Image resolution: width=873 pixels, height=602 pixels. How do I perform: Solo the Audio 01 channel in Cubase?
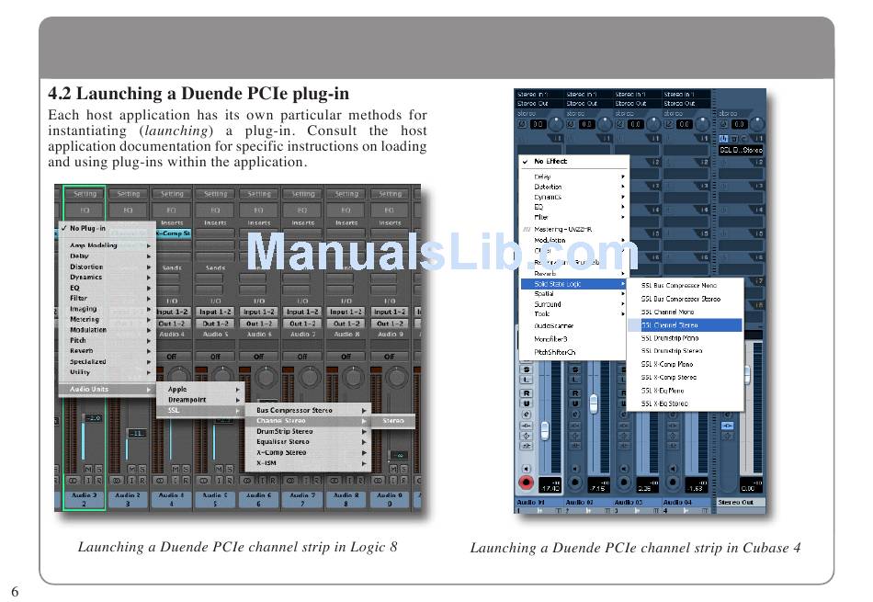point(527,369)
